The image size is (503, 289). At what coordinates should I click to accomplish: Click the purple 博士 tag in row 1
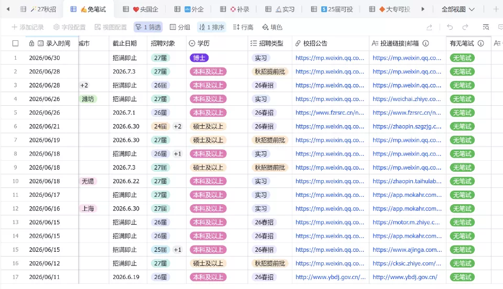tap(199, 58)
